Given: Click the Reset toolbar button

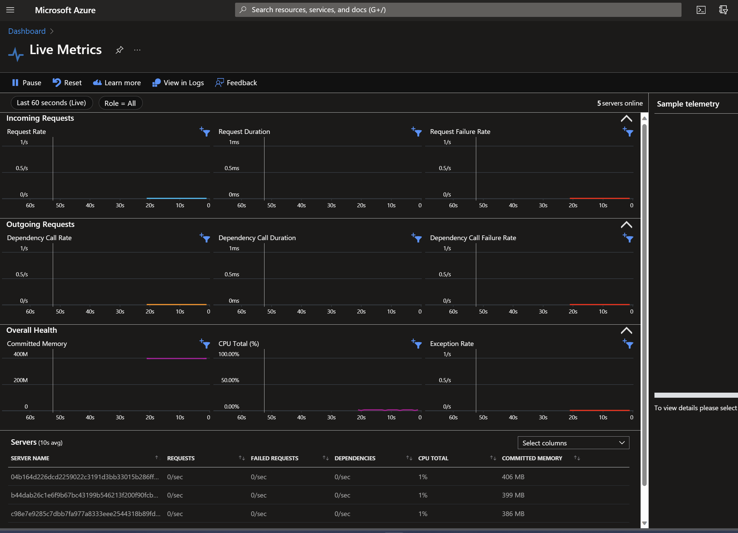Looking at the screenshot, I should pyautogui.click(x=67, y=83).
